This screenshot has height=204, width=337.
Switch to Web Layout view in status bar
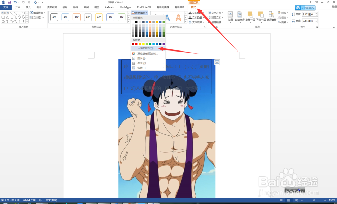296,200
